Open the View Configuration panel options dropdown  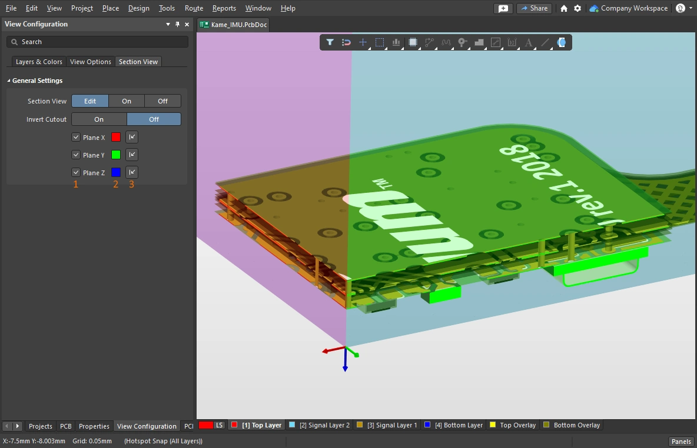168,25
